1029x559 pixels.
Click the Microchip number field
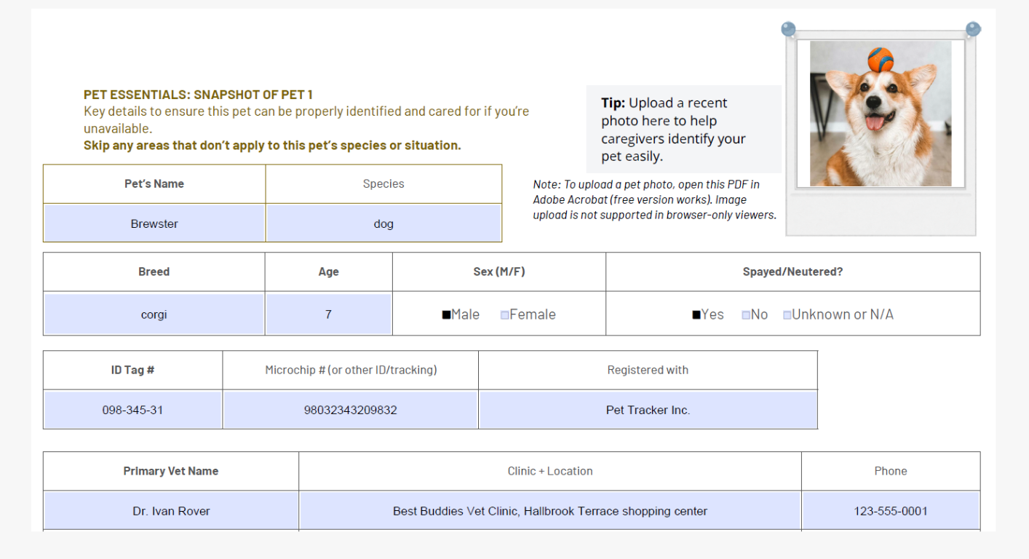(350, 410)
